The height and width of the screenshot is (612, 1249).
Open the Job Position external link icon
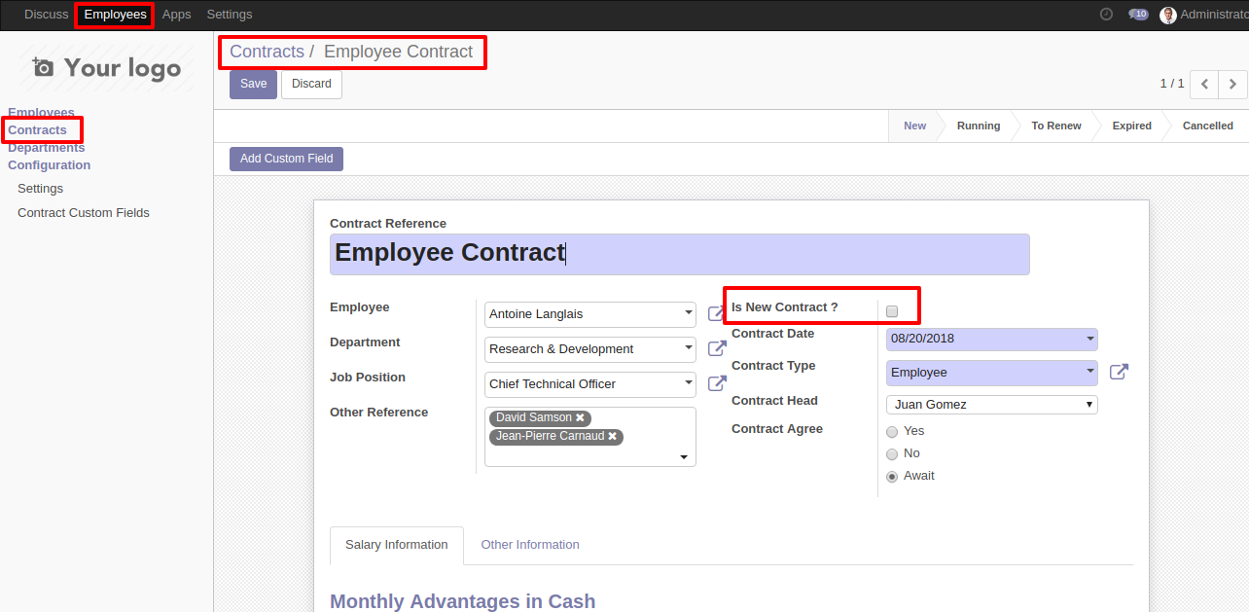click(717, 383)
